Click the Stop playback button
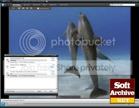139x108 pixels. 13,104
